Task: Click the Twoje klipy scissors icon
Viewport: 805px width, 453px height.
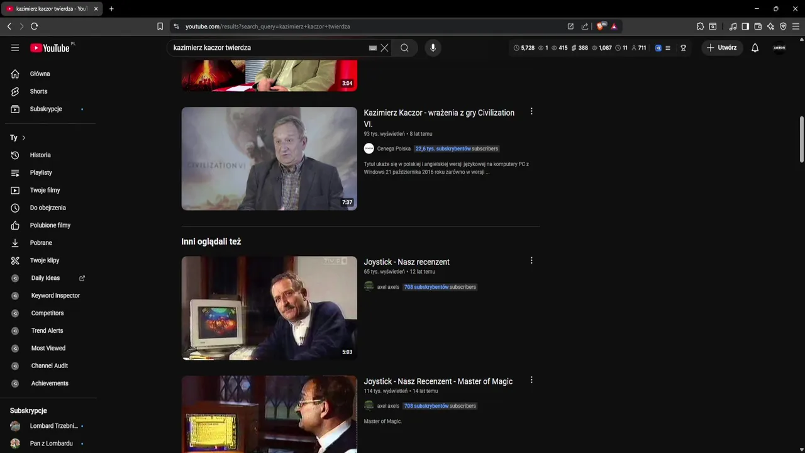Action: tap(15, 260)
